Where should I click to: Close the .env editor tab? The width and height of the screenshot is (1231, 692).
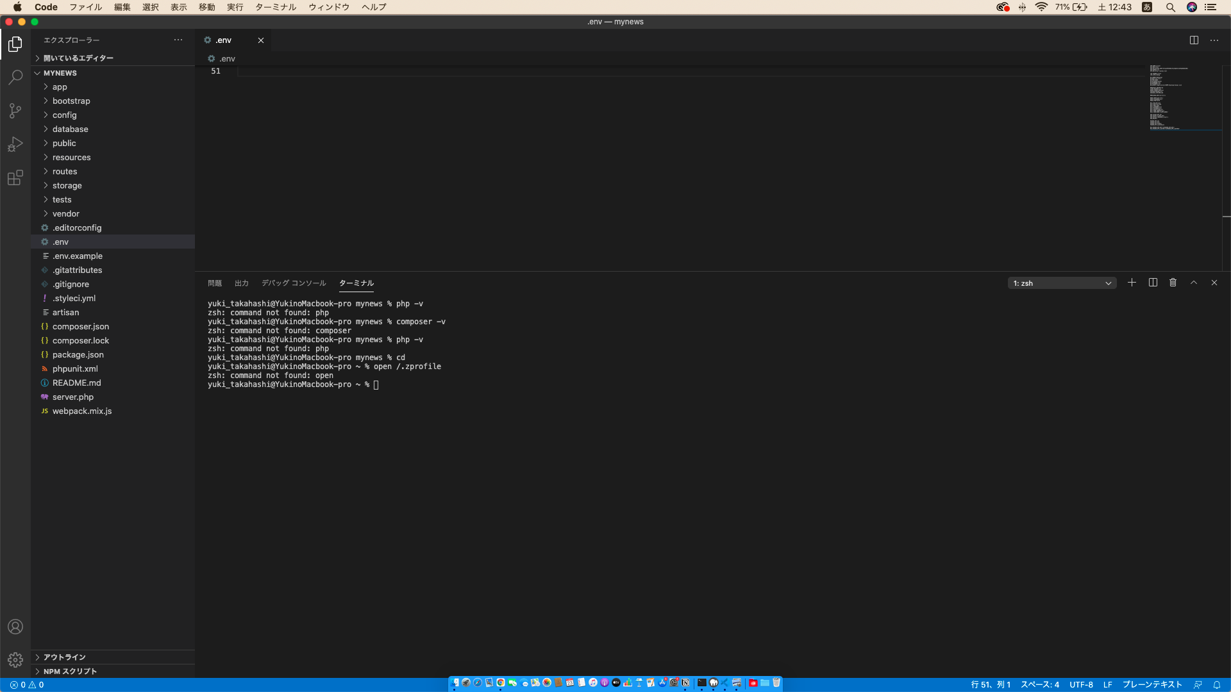pos(261,40)
